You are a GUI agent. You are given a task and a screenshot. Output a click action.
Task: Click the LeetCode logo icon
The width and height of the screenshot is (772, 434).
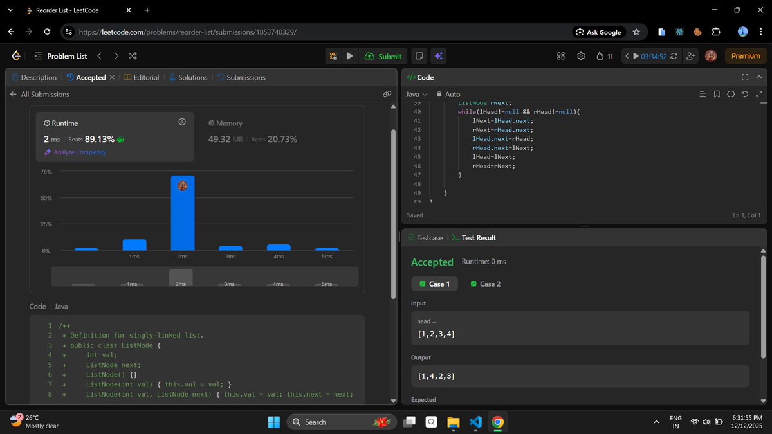point(16,56)
